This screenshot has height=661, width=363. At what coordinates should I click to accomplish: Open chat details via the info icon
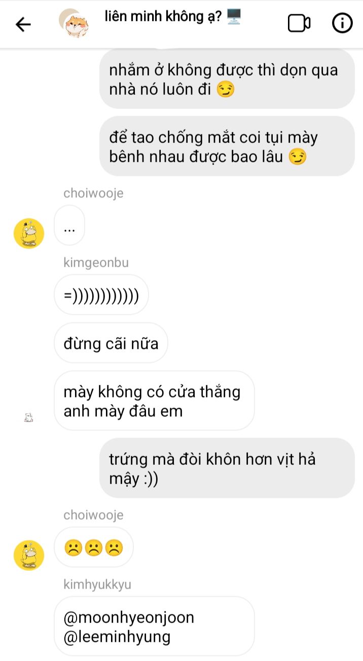pos(342,23)
